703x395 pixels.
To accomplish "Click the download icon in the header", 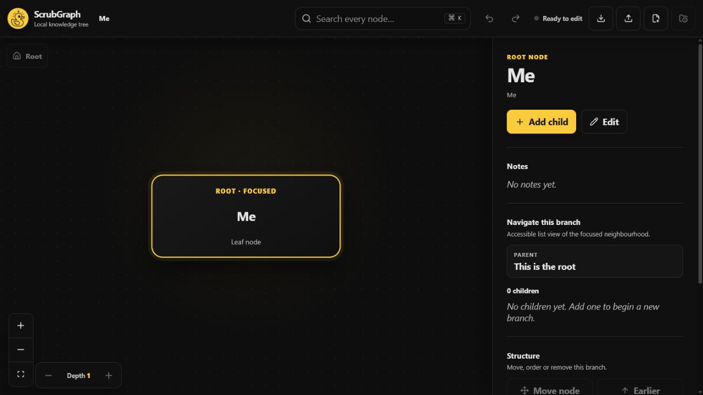I will pos(601,19).
